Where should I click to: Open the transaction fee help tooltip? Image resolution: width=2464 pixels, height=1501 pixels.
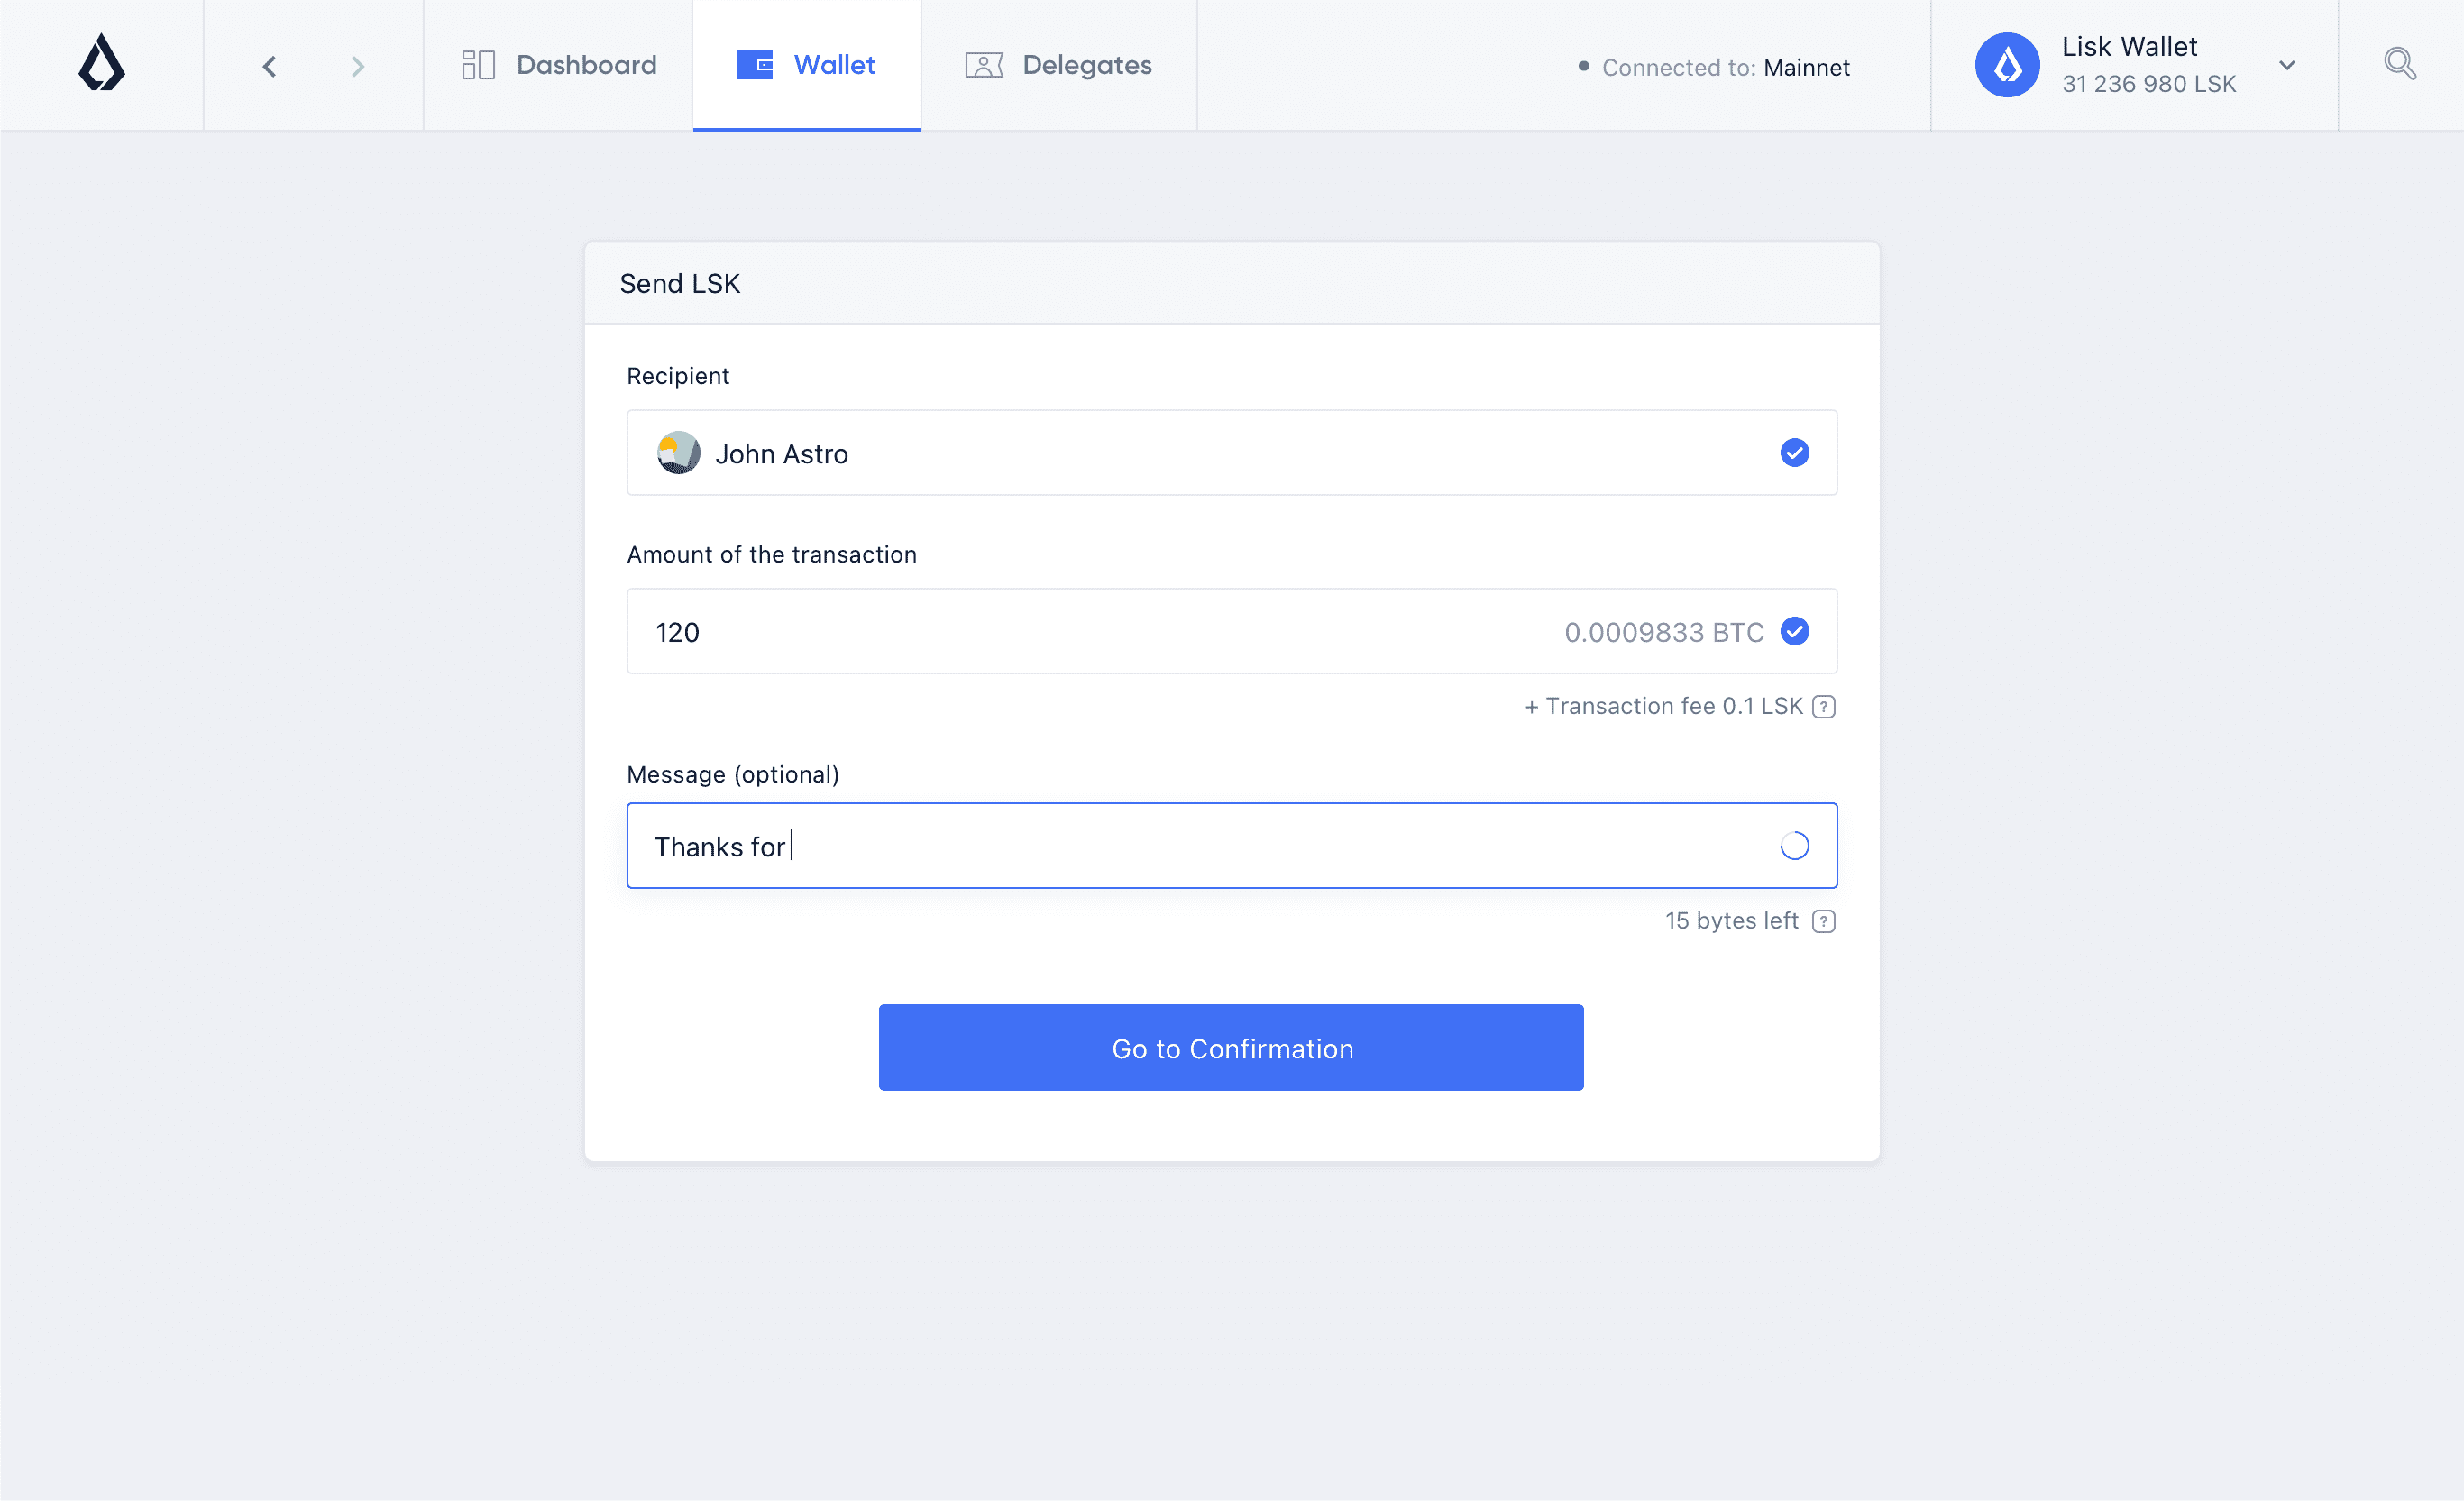tap(1824, 706)
